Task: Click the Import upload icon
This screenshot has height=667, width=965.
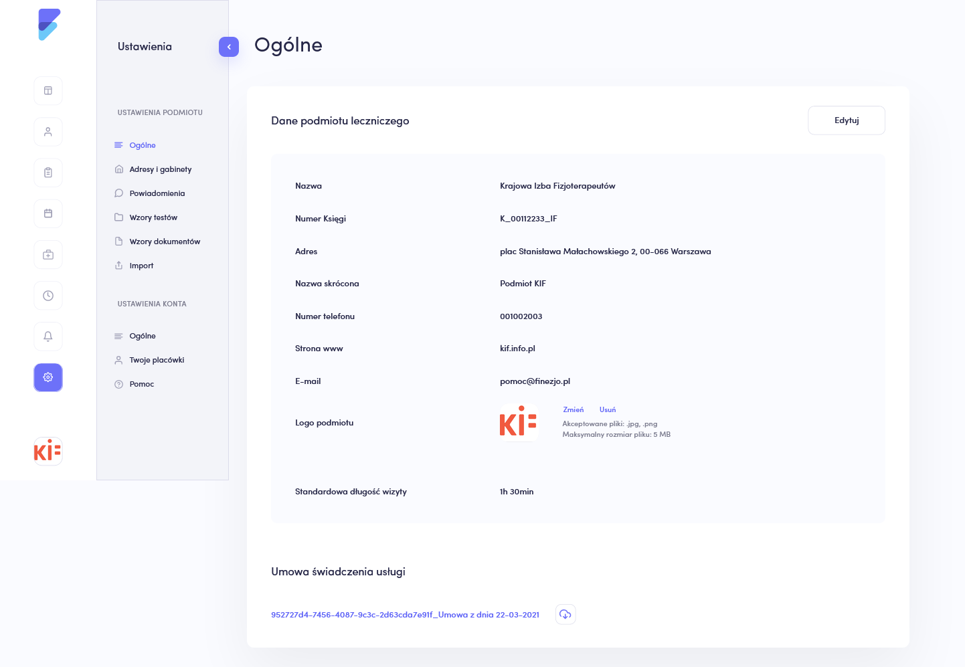Action: pyautogui.click(x=118, y=266)
